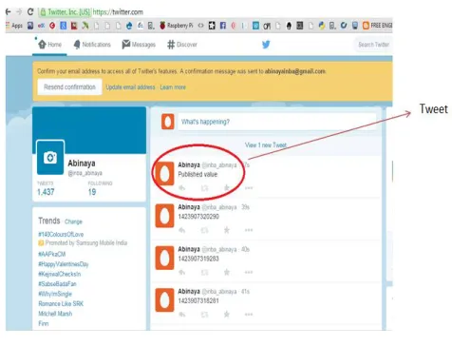Click the 39s timestamp on tweet
452x346 pixels.
coord(246,207)
